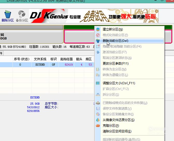Click the 62419 starting cylinder value
The image size is (174, 141).
pyautogui.click(x=69, y=65)
